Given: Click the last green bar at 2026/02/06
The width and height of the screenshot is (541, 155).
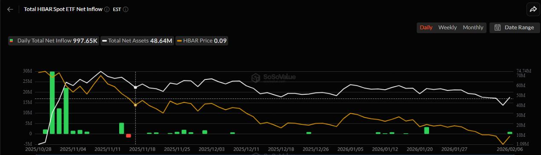Looking at the screenshot, I should (x=510, y=133).
